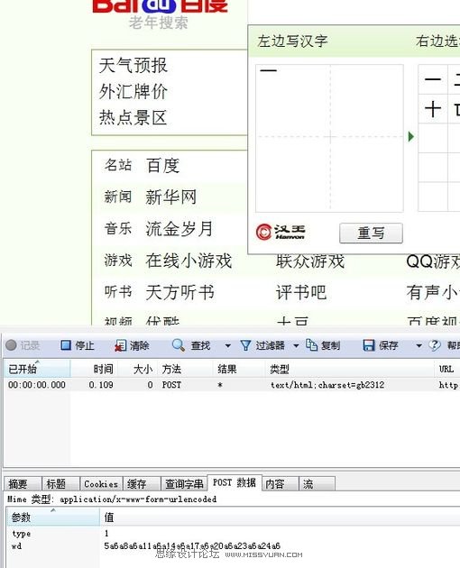Expand the dropdown arrow next to 过滤器

click(x=296, y=346)
